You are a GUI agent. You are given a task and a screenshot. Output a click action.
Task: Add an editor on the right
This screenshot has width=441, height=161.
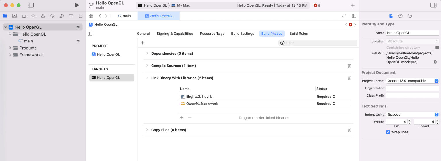(354, 16)
